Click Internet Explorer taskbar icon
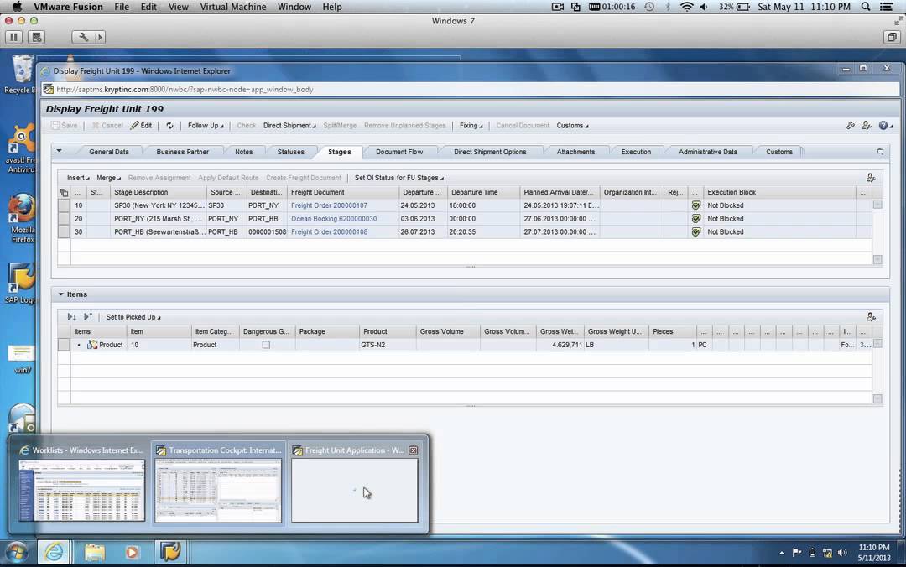Image resolution: width=906 pixels, height=567 pixels. point(54,552)
